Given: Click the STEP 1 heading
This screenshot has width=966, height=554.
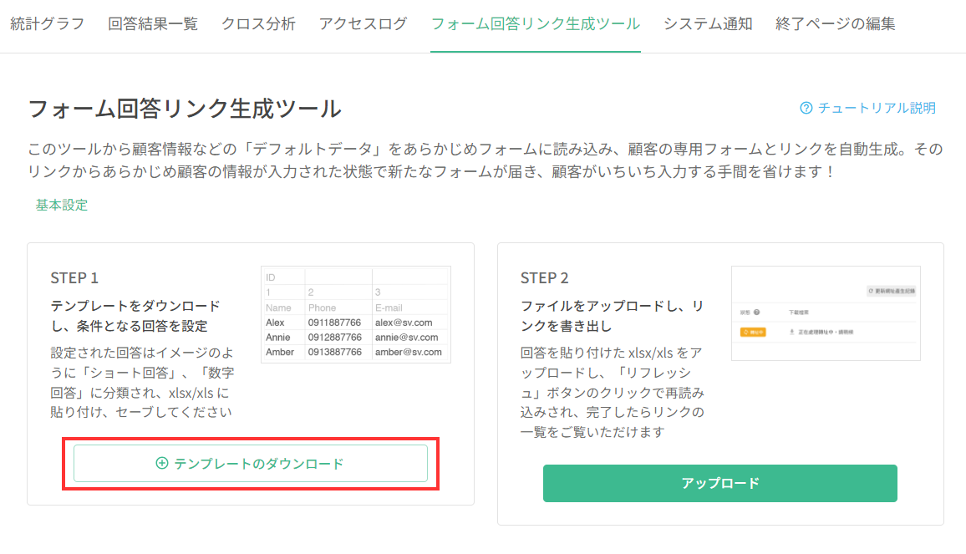Looking at the screenshot, I should click(74, 278).
